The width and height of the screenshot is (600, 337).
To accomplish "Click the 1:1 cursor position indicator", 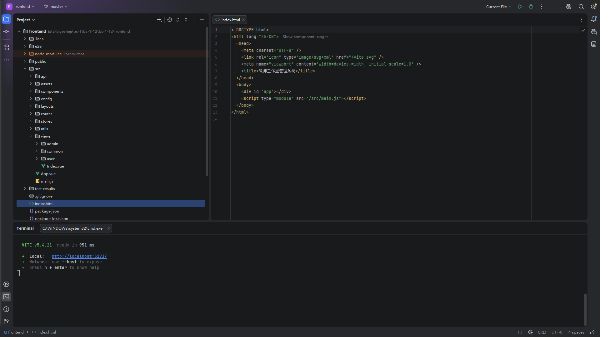I will (x=520, y=332).
